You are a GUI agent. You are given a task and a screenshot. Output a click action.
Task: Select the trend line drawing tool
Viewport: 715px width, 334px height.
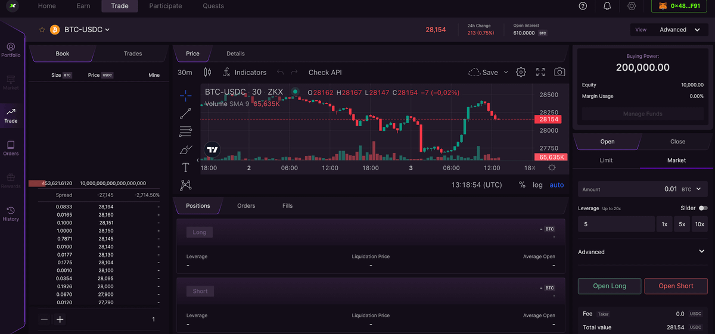pyautogui.click(x=185, y=114)
